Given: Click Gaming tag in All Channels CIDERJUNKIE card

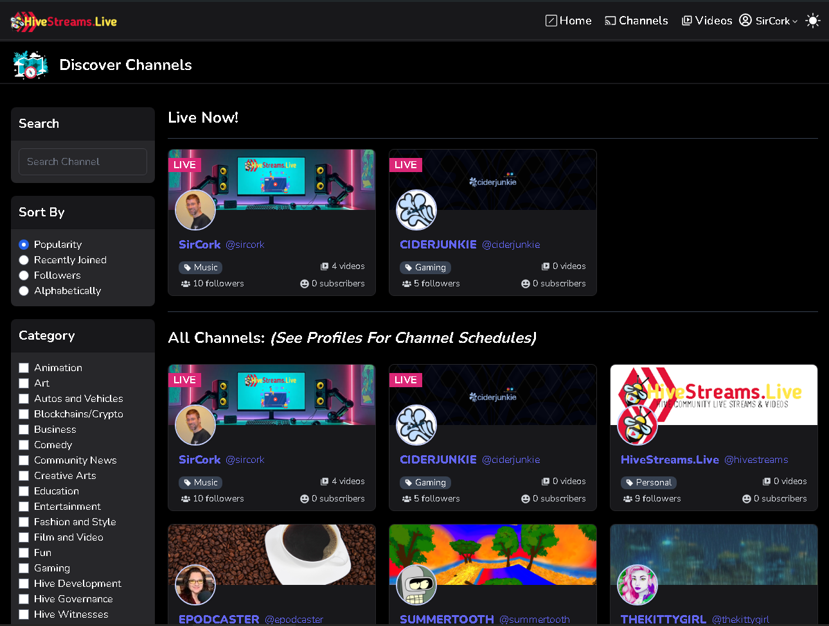Looking at the screenshot, I should (x=425, y=482).
